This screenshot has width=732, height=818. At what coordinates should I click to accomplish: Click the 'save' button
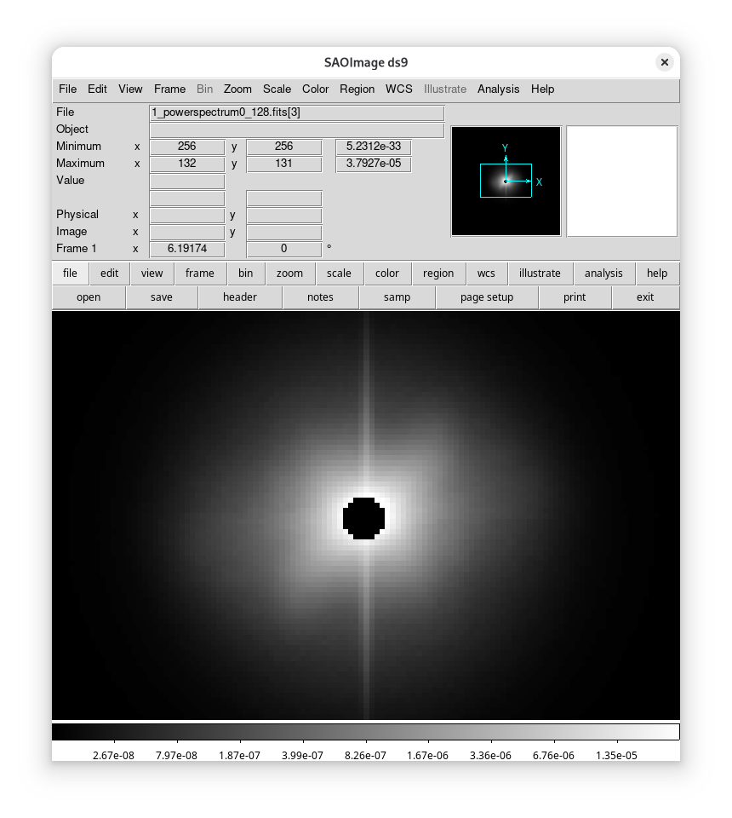[161, 297]
